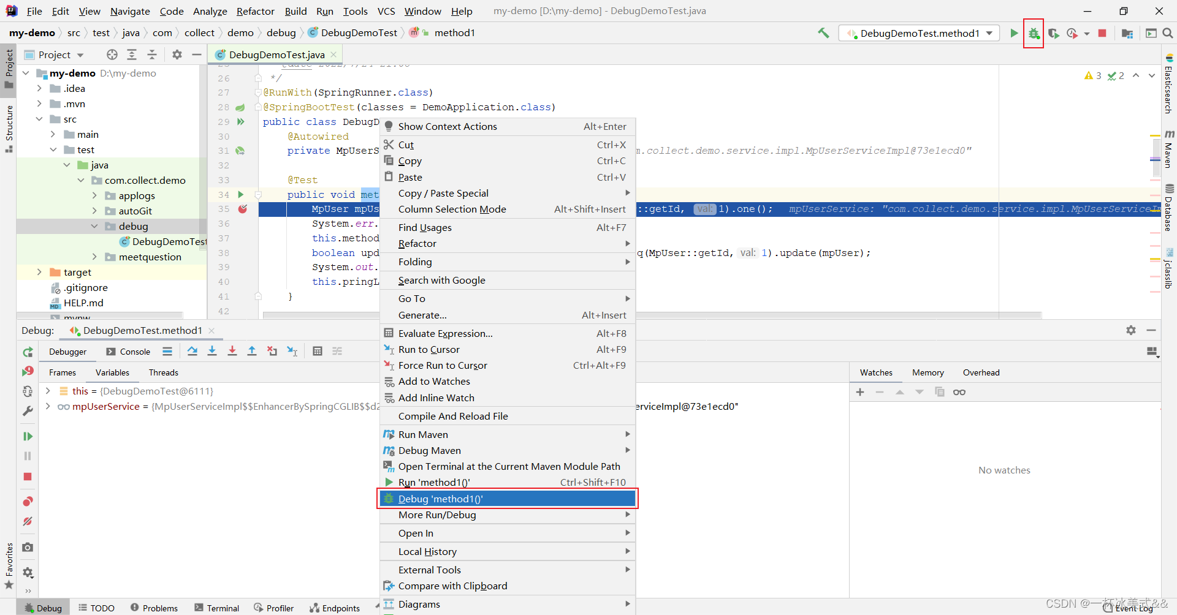Click Collapse All icon in Project panel
The height and width of the screenshot is (615, 1177).
[152, 55]
